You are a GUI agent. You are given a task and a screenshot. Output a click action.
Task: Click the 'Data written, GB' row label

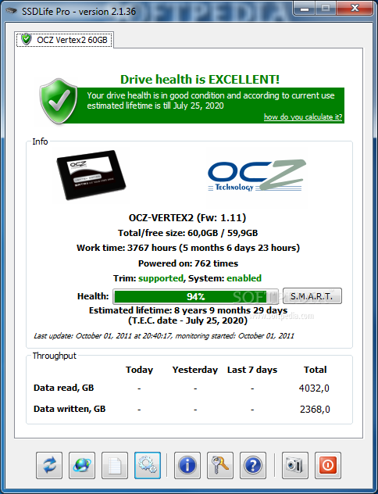click(x=70, y=409)
